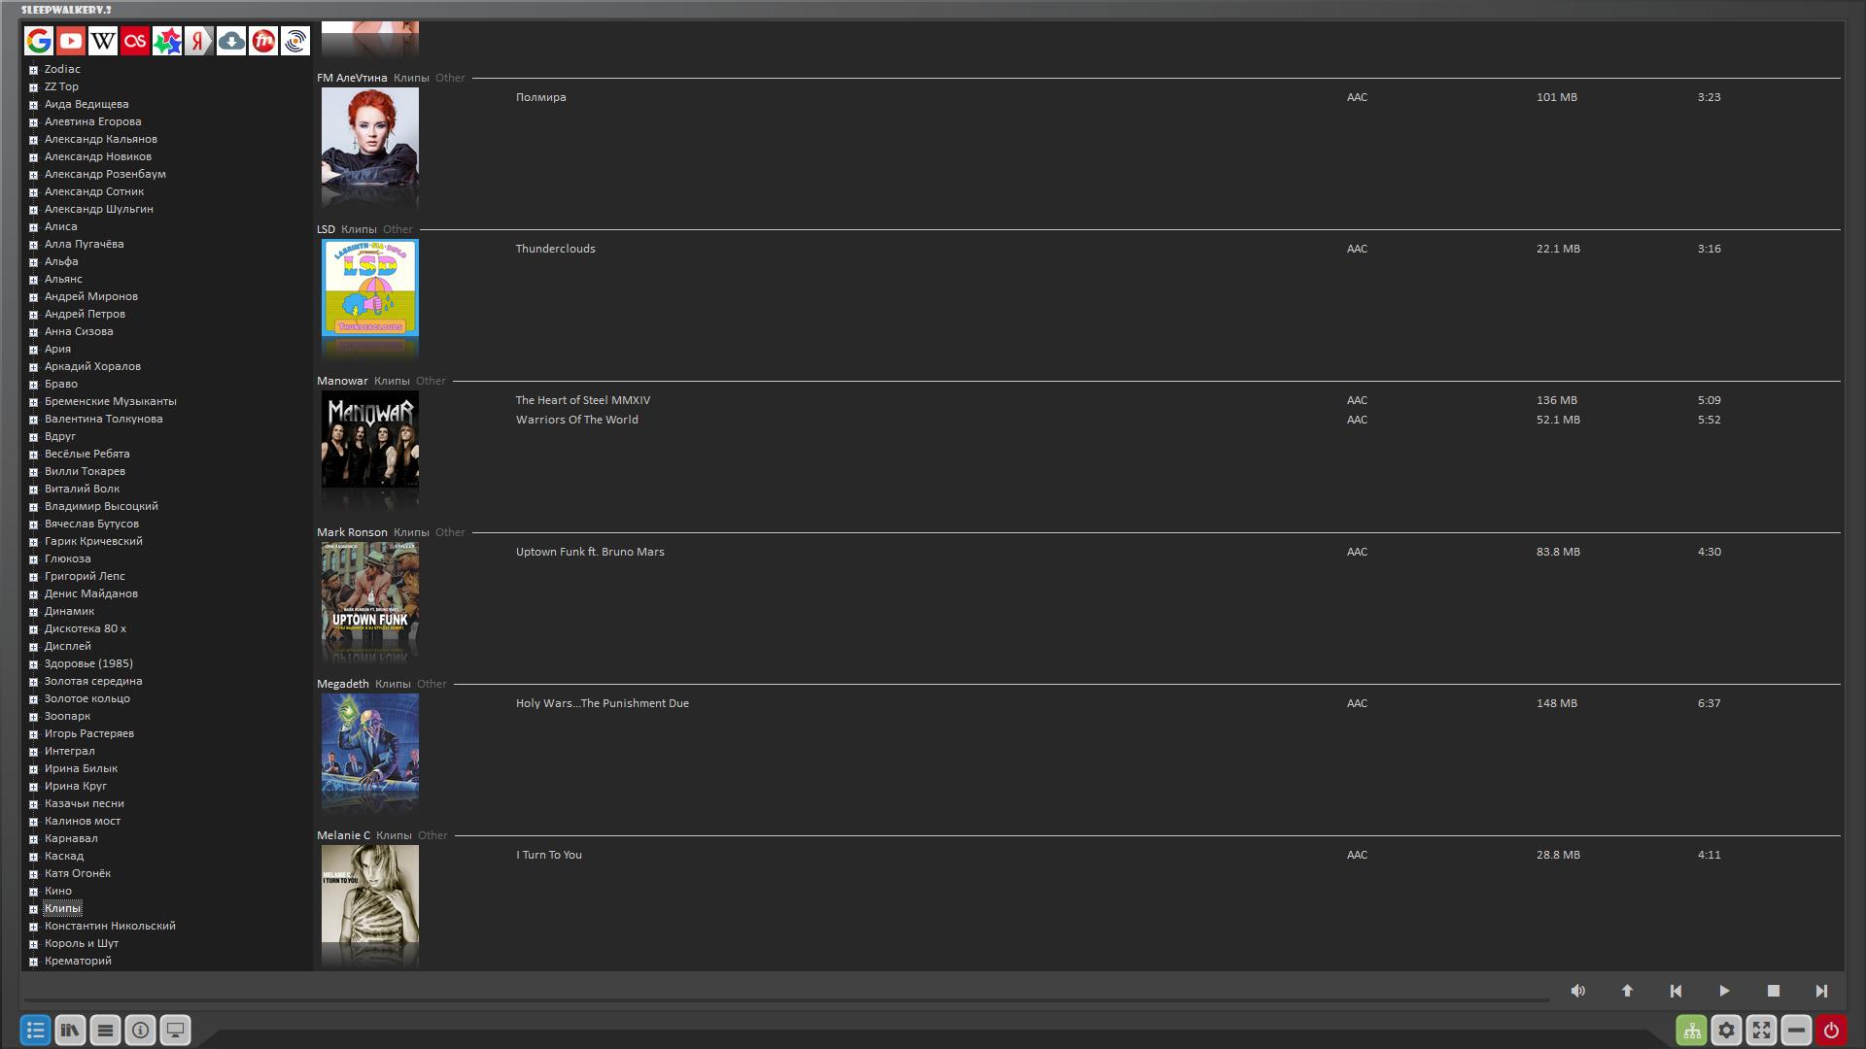1866x1049 pixels.
Task: Expand the Кино artist node
Action: 33,892
